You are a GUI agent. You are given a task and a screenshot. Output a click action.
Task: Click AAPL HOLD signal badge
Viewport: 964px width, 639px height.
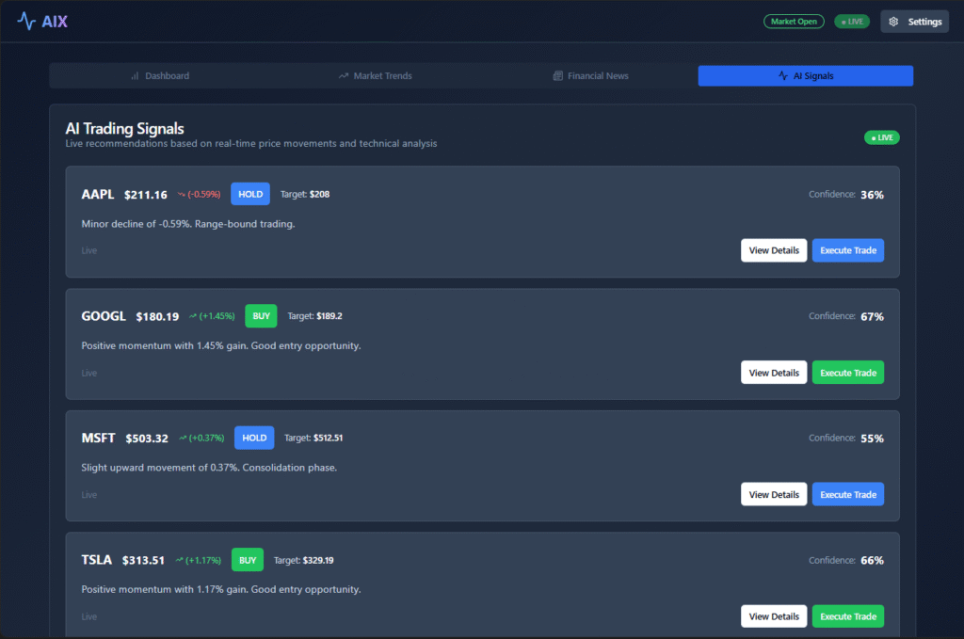click(250, 194)
